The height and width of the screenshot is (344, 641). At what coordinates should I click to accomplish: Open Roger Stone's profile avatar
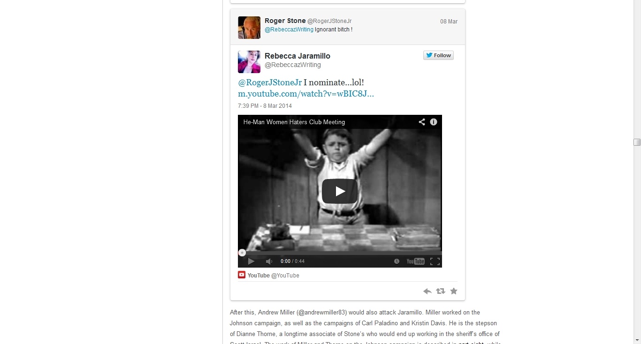coord(249,28)
